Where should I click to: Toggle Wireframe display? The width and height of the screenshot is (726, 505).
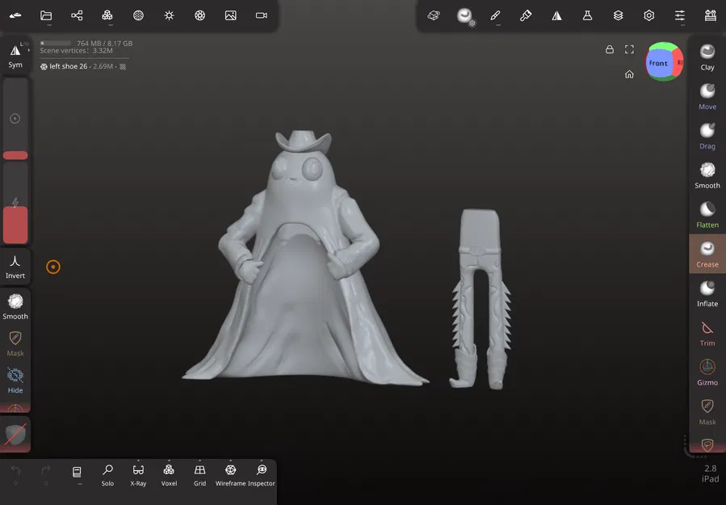point(230,473)
